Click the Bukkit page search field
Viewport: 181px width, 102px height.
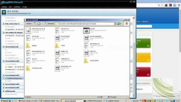[x=144, y=26]
